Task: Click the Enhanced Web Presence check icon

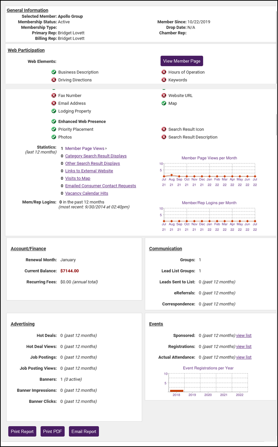Action: point(54,122)
